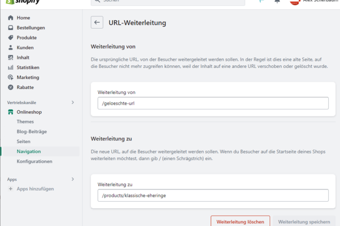Viewport: 340px width, 226px height.
Task: Open the user account avatar
Action: coord(295,2)
